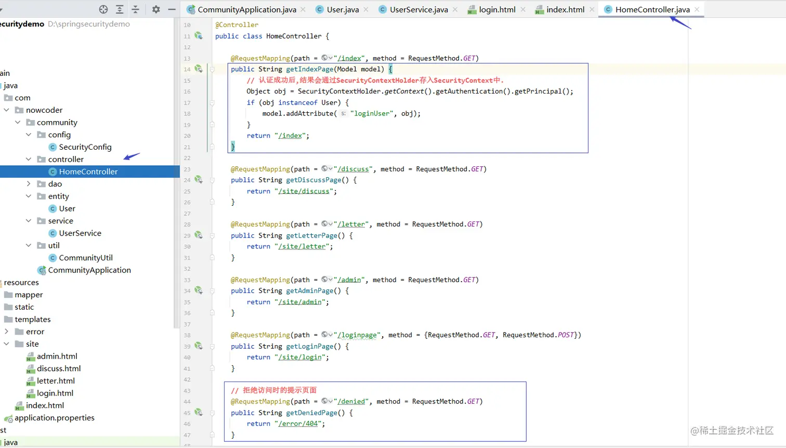Fold getIndexPage method at line 14
786x448 pixels.
[x=212, y=69]
